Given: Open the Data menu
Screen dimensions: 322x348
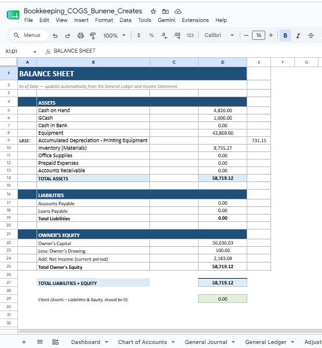Looking at the screenshot, I should point(126,20).
